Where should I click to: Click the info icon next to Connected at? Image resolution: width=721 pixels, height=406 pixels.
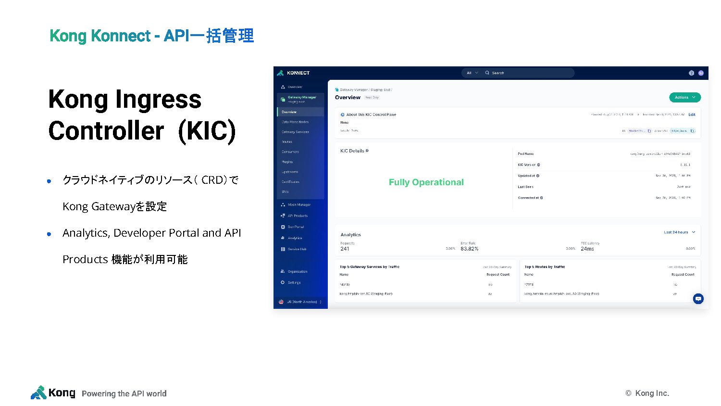(541, 198)
